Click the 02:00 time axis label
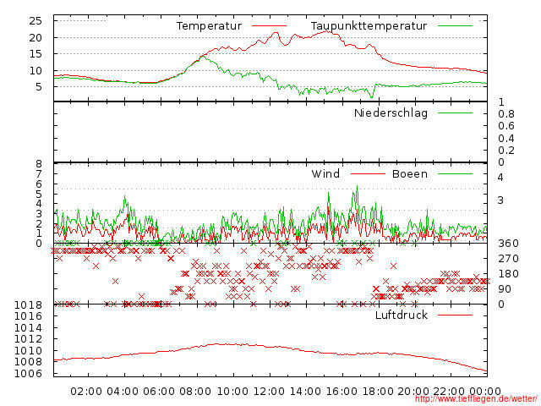The width and height of the screenshot is (541, 406). coord(86,392)
